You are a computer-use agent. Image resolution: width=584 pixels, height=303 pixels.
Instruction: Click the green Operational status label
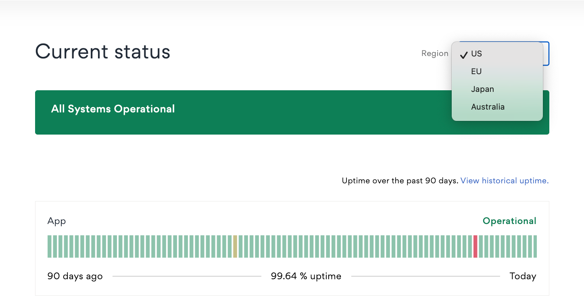coord(509,221)
